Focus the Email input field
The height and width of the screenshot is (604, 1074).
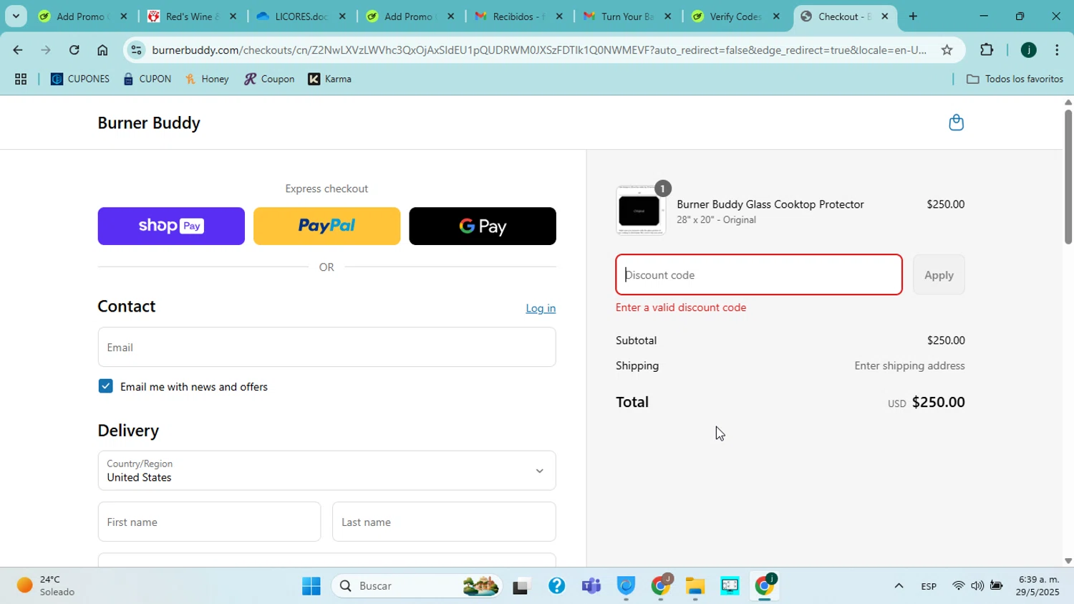tap(326, 347)
